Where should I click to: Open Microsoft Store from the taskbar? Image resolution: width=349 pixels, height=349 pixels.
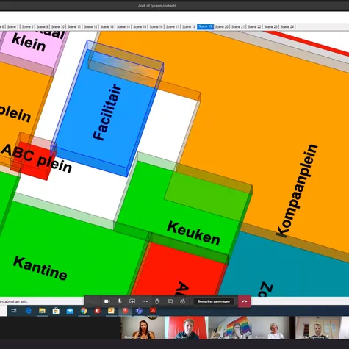click(x=56, y=311)
